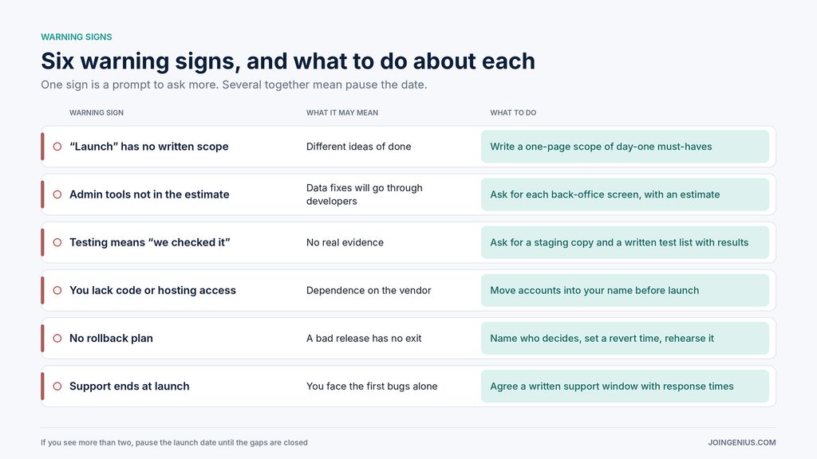Click the Dependence on the vendor text
Viewport: 817px width, 459px height.
(x=369, y=290)
